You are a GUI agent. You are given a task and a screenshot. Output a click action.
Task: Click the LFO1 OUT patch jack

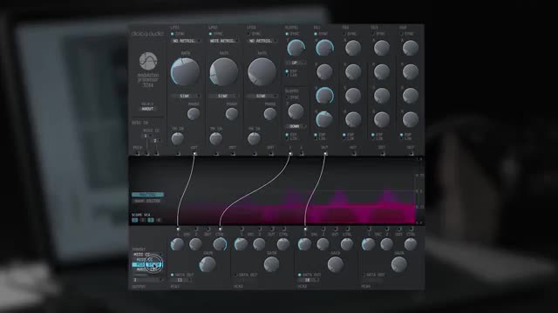pyautogui.click(x=194, y=153)
